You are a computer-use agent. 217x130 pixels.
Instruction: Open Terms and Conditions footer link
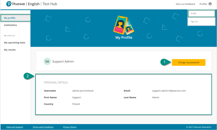(x=43, y=127)
